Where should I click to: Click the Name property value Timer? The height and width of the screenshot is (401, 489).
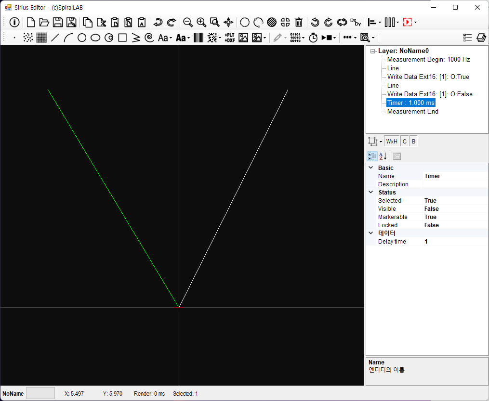click(455, 176)
